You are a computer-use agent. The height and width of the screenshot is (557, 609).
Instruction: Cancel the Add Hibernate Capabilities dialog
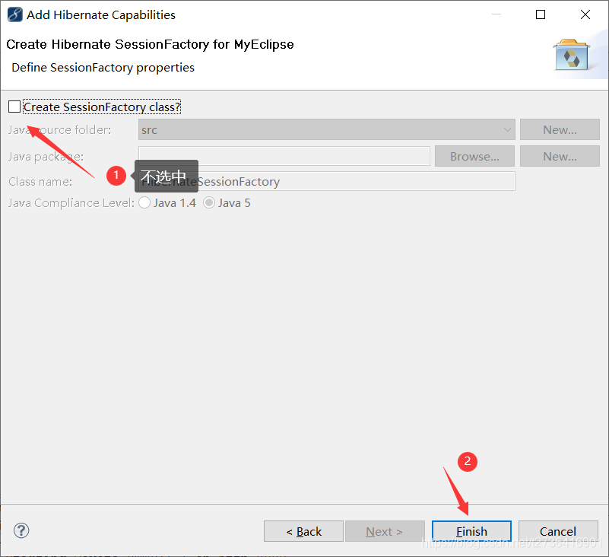pos(558,531)
